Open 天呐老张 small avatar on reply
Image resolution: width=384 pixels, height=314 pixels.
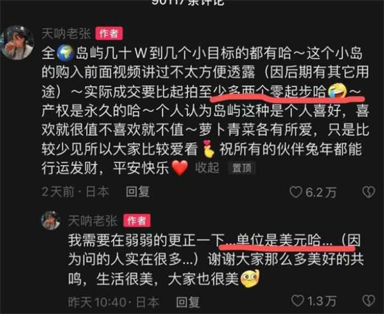(50, 220)
